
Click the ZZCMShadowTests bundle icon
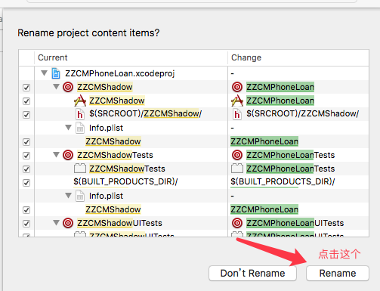click(x=80, y=169)
